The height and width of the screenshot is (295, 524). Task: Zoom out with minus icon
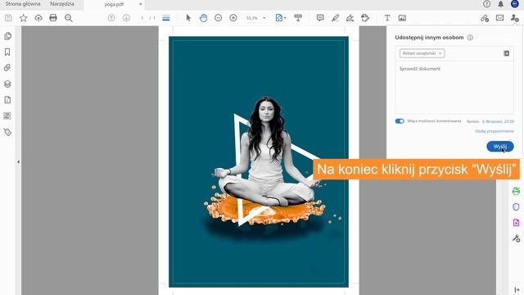(219, 18)
